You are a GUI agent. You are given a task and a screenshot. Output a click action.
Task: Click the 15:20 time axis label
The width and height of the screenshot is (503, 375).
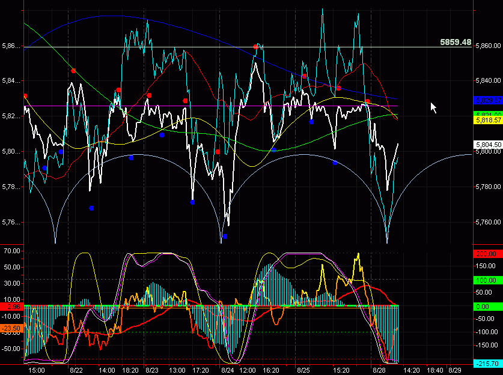pos(341,371)
